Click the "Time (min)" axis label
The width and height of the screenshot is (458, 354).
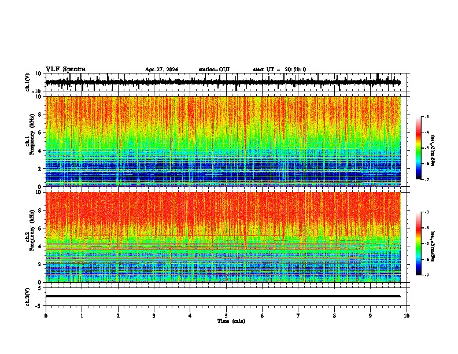[x=231, y=321]
